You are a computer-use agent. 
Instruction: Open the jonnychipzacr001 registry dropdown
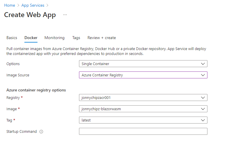(x=143, y=98)
